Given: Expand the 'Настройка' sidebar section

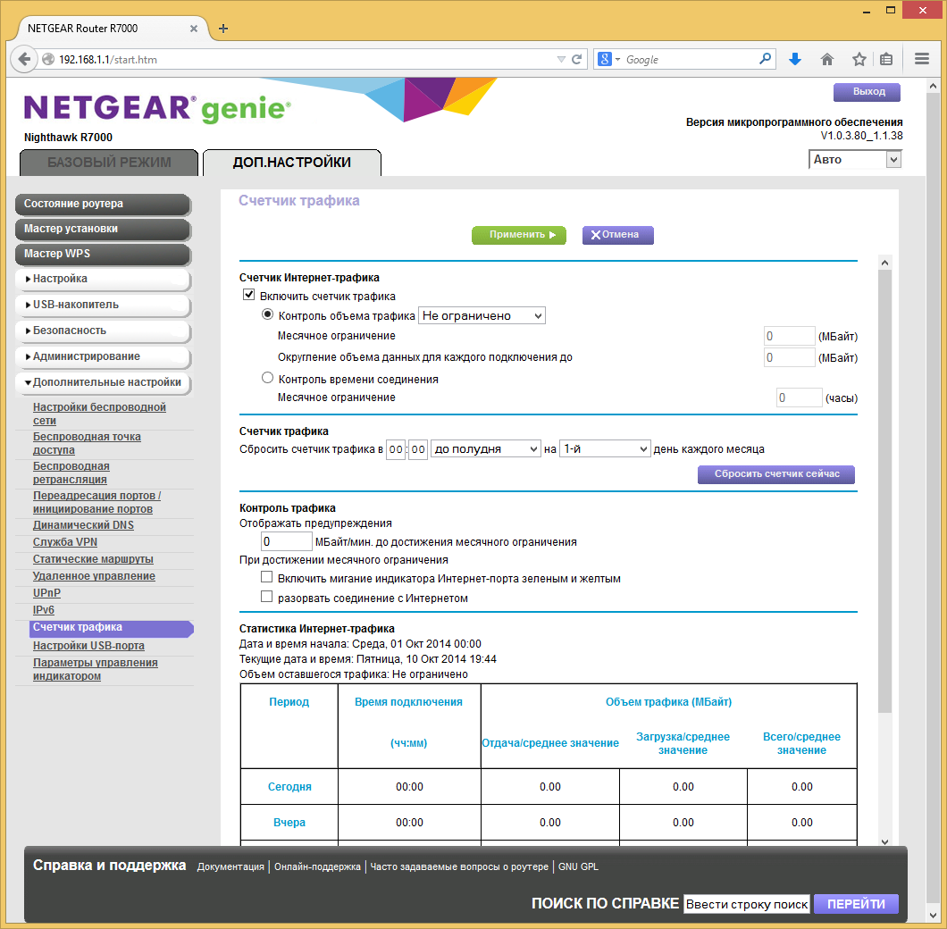Looking at the screenshot, I should 104,279.
